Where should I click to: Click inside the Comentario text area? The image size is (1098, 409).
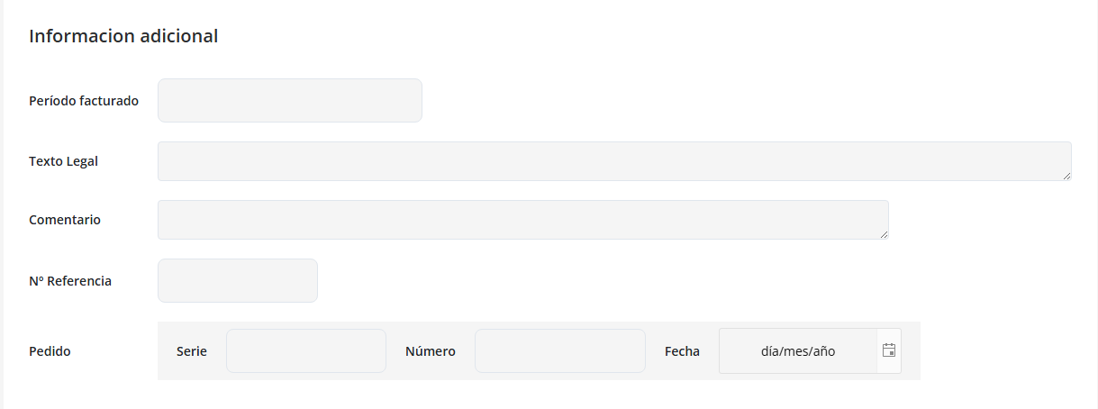522,220
